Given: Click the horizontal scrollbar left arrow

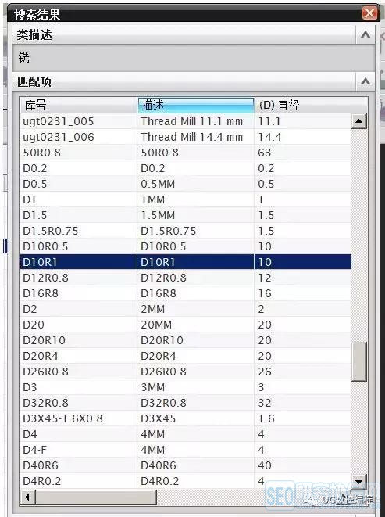Looking at the screenshot, I should (27, 497).
